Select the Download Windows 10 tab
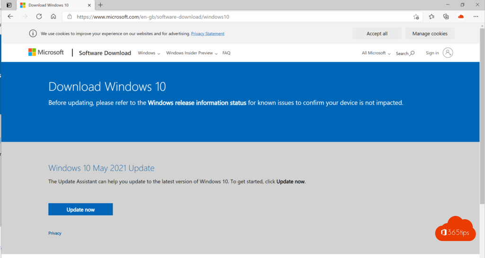The height and width of the screenshot is (258, 485). tap(55, 5)
